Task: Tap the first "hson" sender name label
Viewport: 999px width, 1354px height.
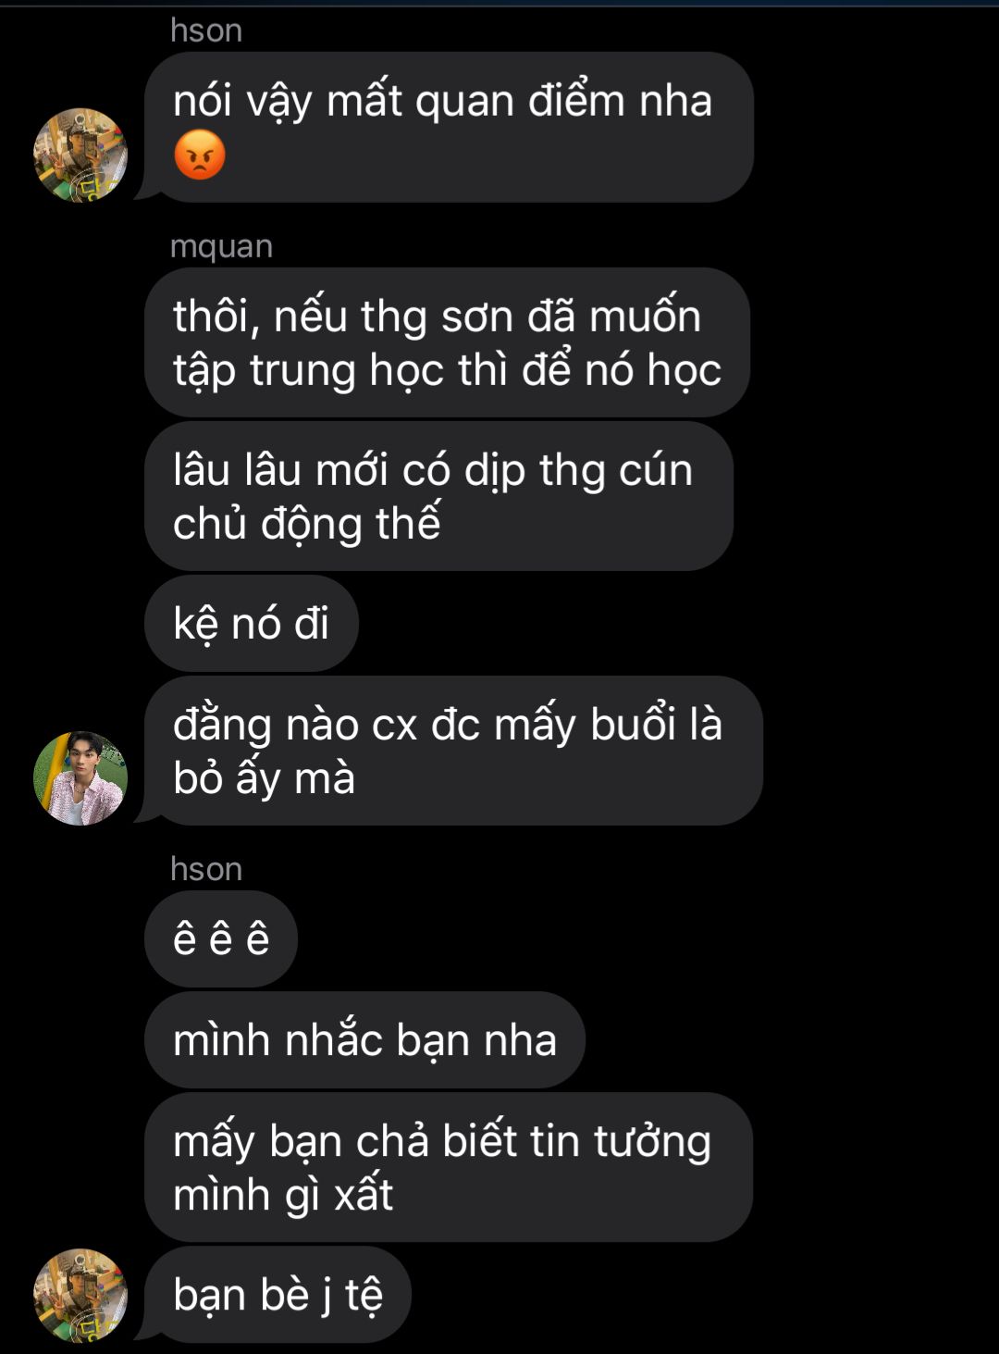Action: (x=206, y=31)
